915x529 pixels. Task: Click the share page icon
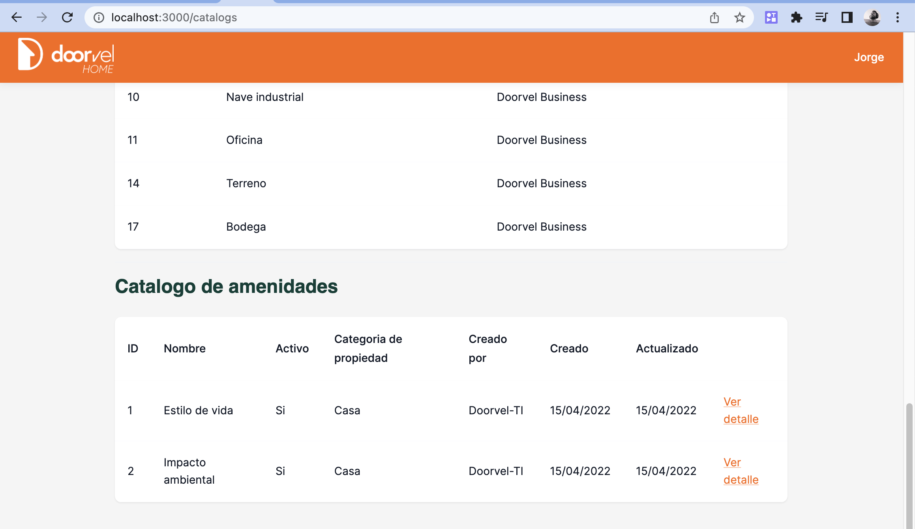(x=714, y=17)
